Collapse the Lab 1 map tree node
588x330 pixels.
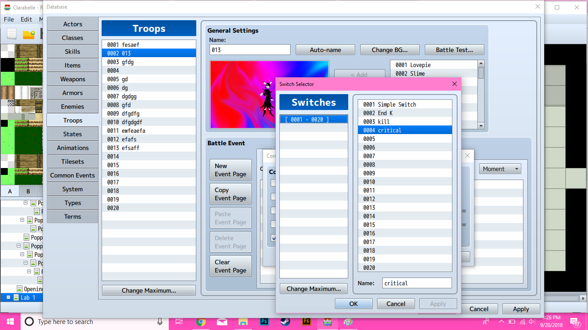[9, 297]
